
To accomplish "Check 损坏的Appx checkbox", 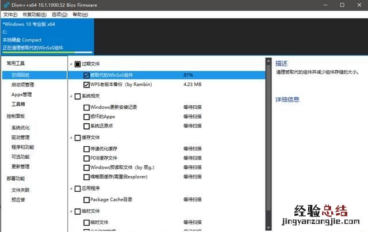I will pos(86,117).
